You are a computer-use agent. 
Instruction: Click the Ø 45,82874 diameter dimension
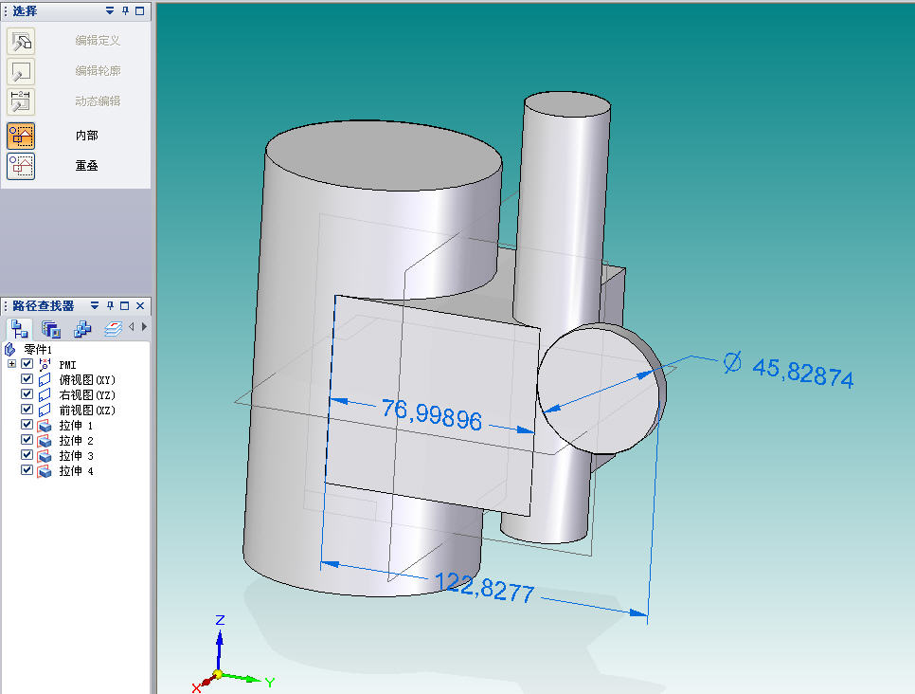tap(788, 369)
